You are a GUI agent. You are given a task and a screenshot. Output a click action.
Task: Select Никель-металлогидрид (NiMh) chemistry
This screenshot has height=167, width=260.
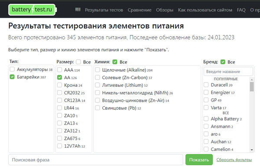click(x=97, y=92)
